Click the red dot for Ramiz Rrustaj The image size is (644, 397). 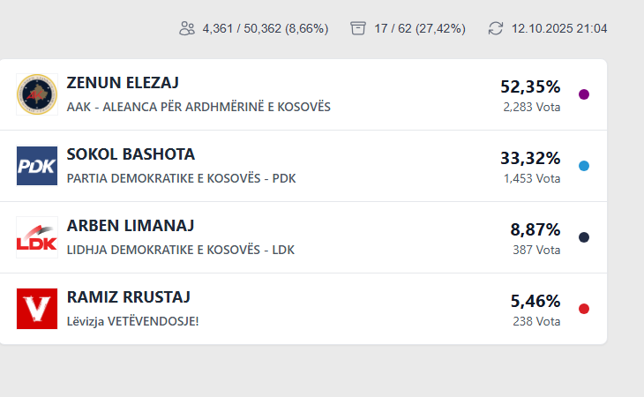click(584, 309)
